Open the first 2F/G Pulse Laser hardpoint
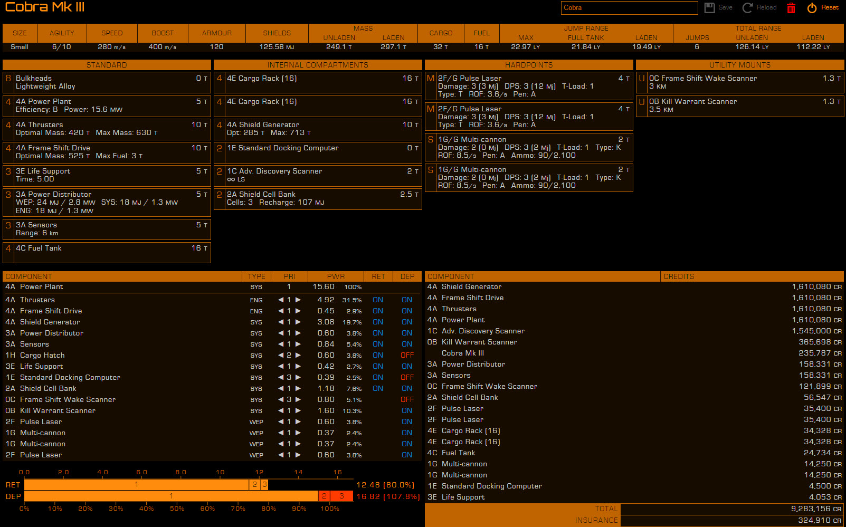846x527 pixels. tap(529, 86)
